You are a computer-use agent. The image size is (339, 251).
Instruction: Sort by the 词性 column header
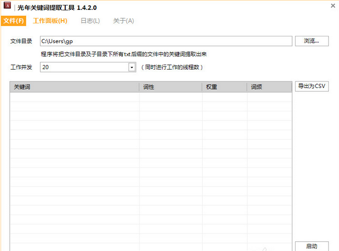170,87
